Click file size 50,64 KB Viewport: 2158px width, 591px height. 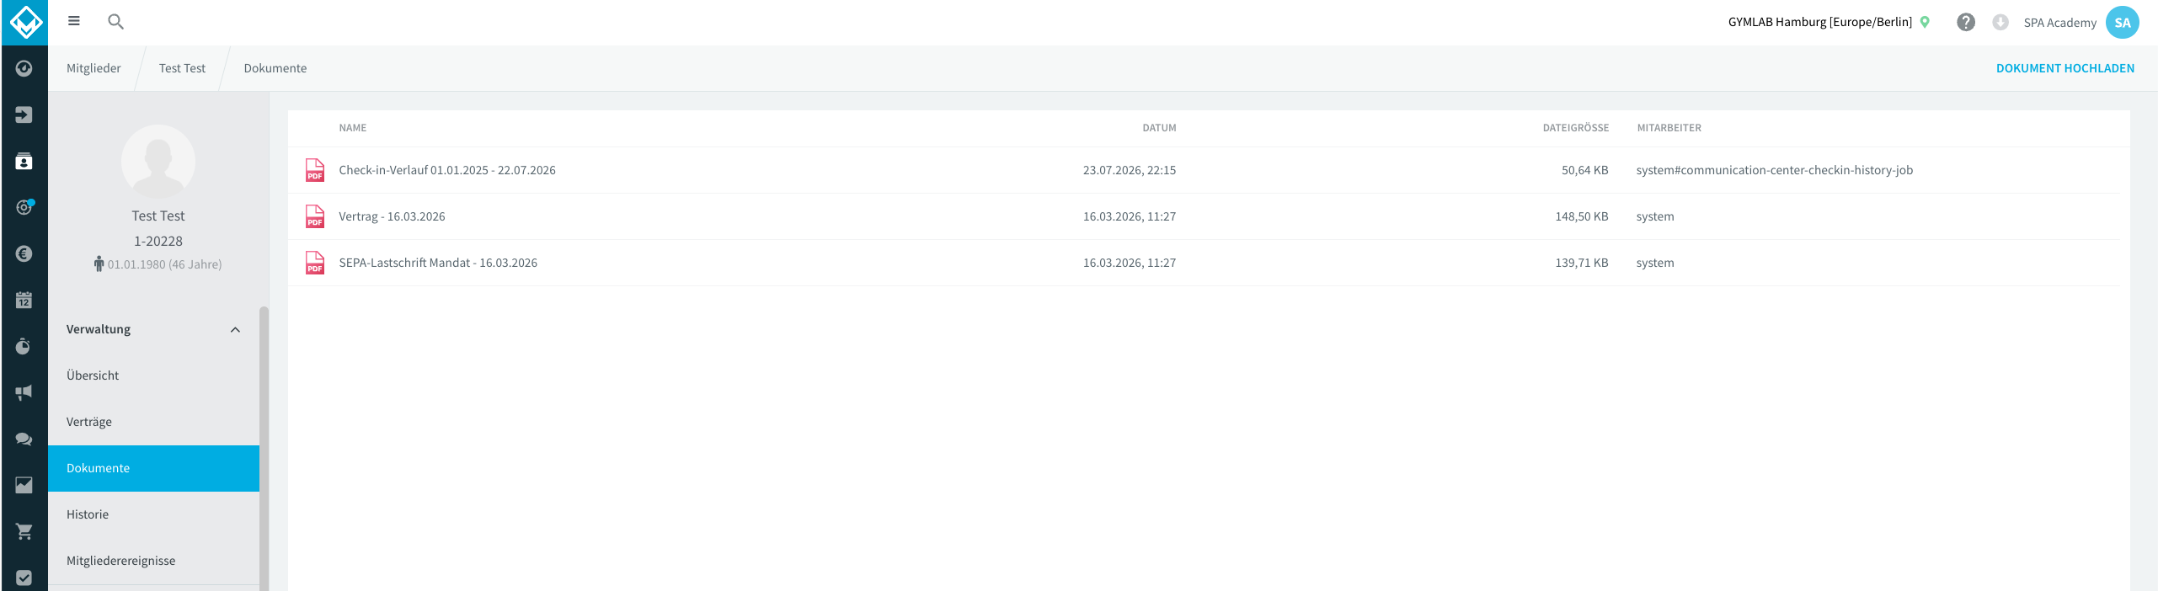pyautogui.click(x=1584, y=170)
